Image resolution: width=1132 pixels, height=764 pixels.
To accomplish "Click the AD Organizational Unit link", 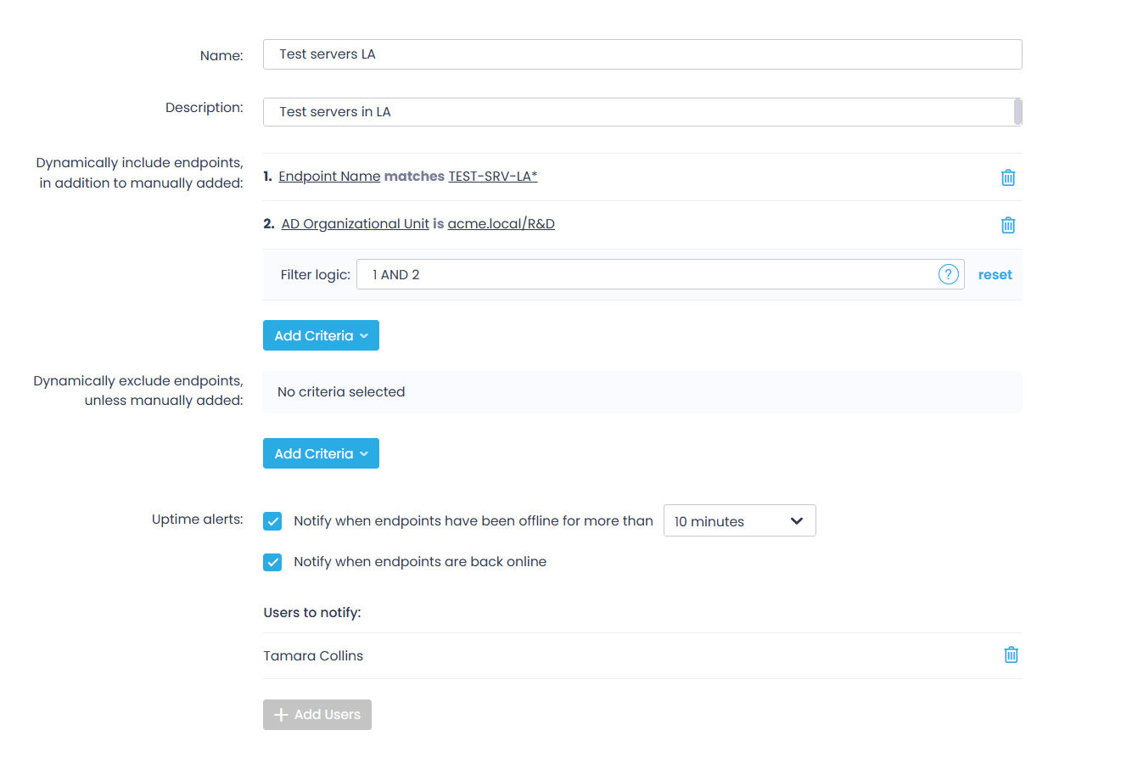I will pos(355,224).
